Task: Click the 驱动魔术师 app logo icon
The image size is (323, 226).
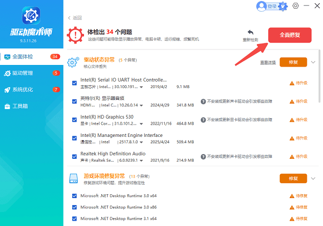Action: coord(31,16)
